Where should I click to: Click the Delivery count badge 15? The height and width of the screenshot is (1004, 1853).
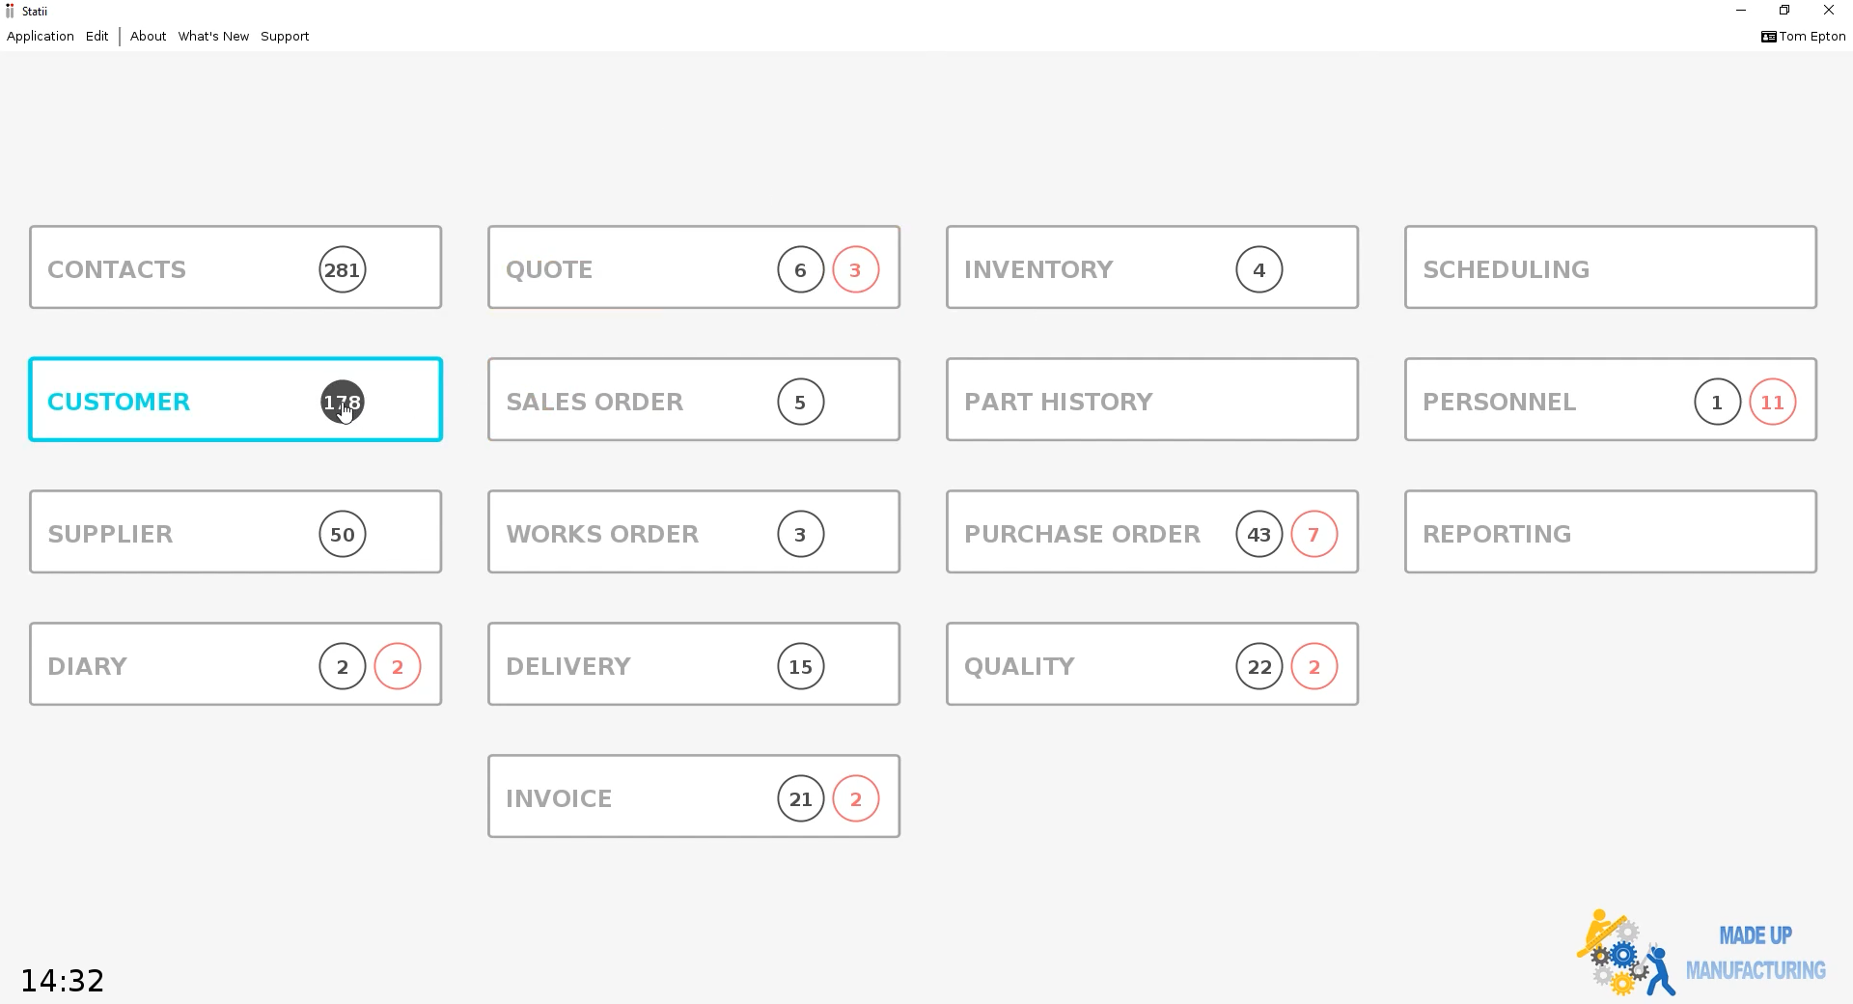tap(800, 667)
